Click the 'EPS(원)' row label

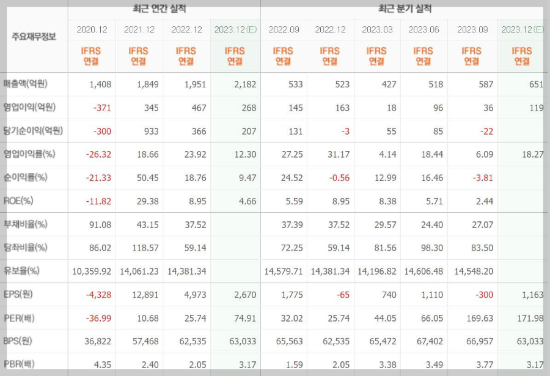point(18,294)
